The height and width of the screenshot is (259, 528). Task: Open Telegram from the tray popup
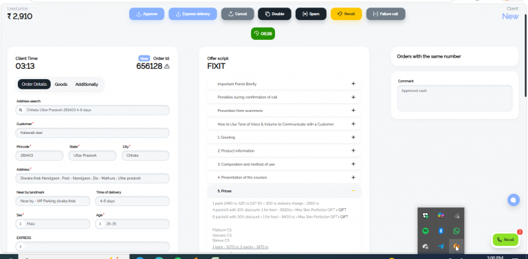tap(441, 247)
